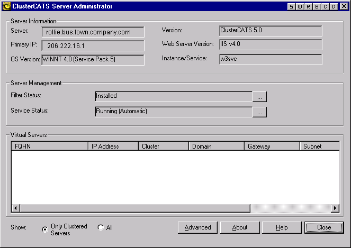Sort by FQHN column header
This screenshot has width=351, height=248.
coord(50,146)
